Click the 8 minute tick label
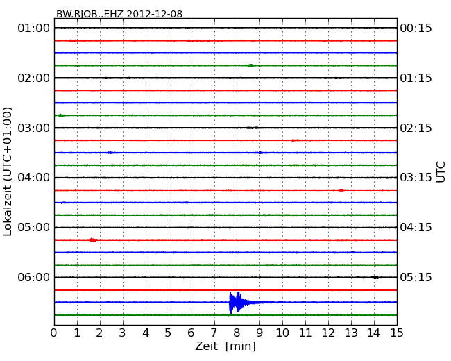Image resolution: width=451 pixels, height=361 pixels. coord(237,333)
